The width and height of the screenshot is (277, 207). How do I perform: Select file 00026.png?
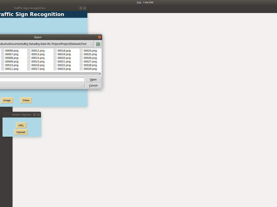[88, 58]
